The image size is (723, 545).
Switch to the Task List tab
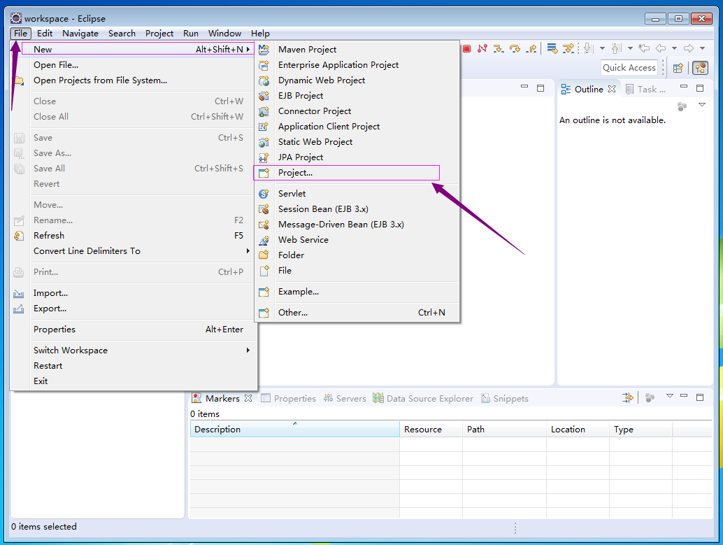point(645,89)
